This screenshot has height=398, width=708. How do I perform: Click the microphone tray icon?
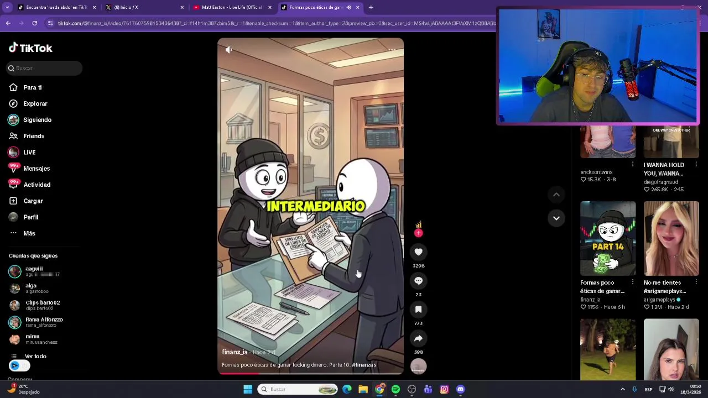(x=634, y=389)
